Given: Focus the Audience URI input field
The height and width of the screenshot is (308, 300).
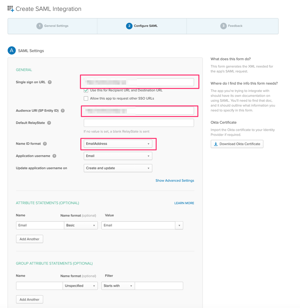Looking at the screenshot, I should tap(139, 110).
